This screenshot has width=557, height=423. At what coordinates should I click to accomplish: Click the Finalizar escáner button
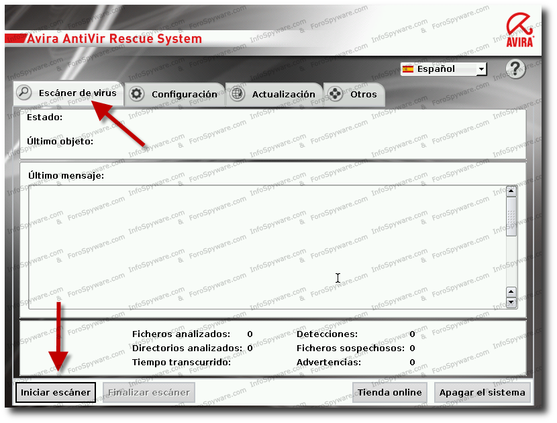149,392
